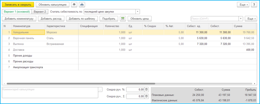
Task: Click the horizontal table scrollbar
Action: click(x=81, y=84)
